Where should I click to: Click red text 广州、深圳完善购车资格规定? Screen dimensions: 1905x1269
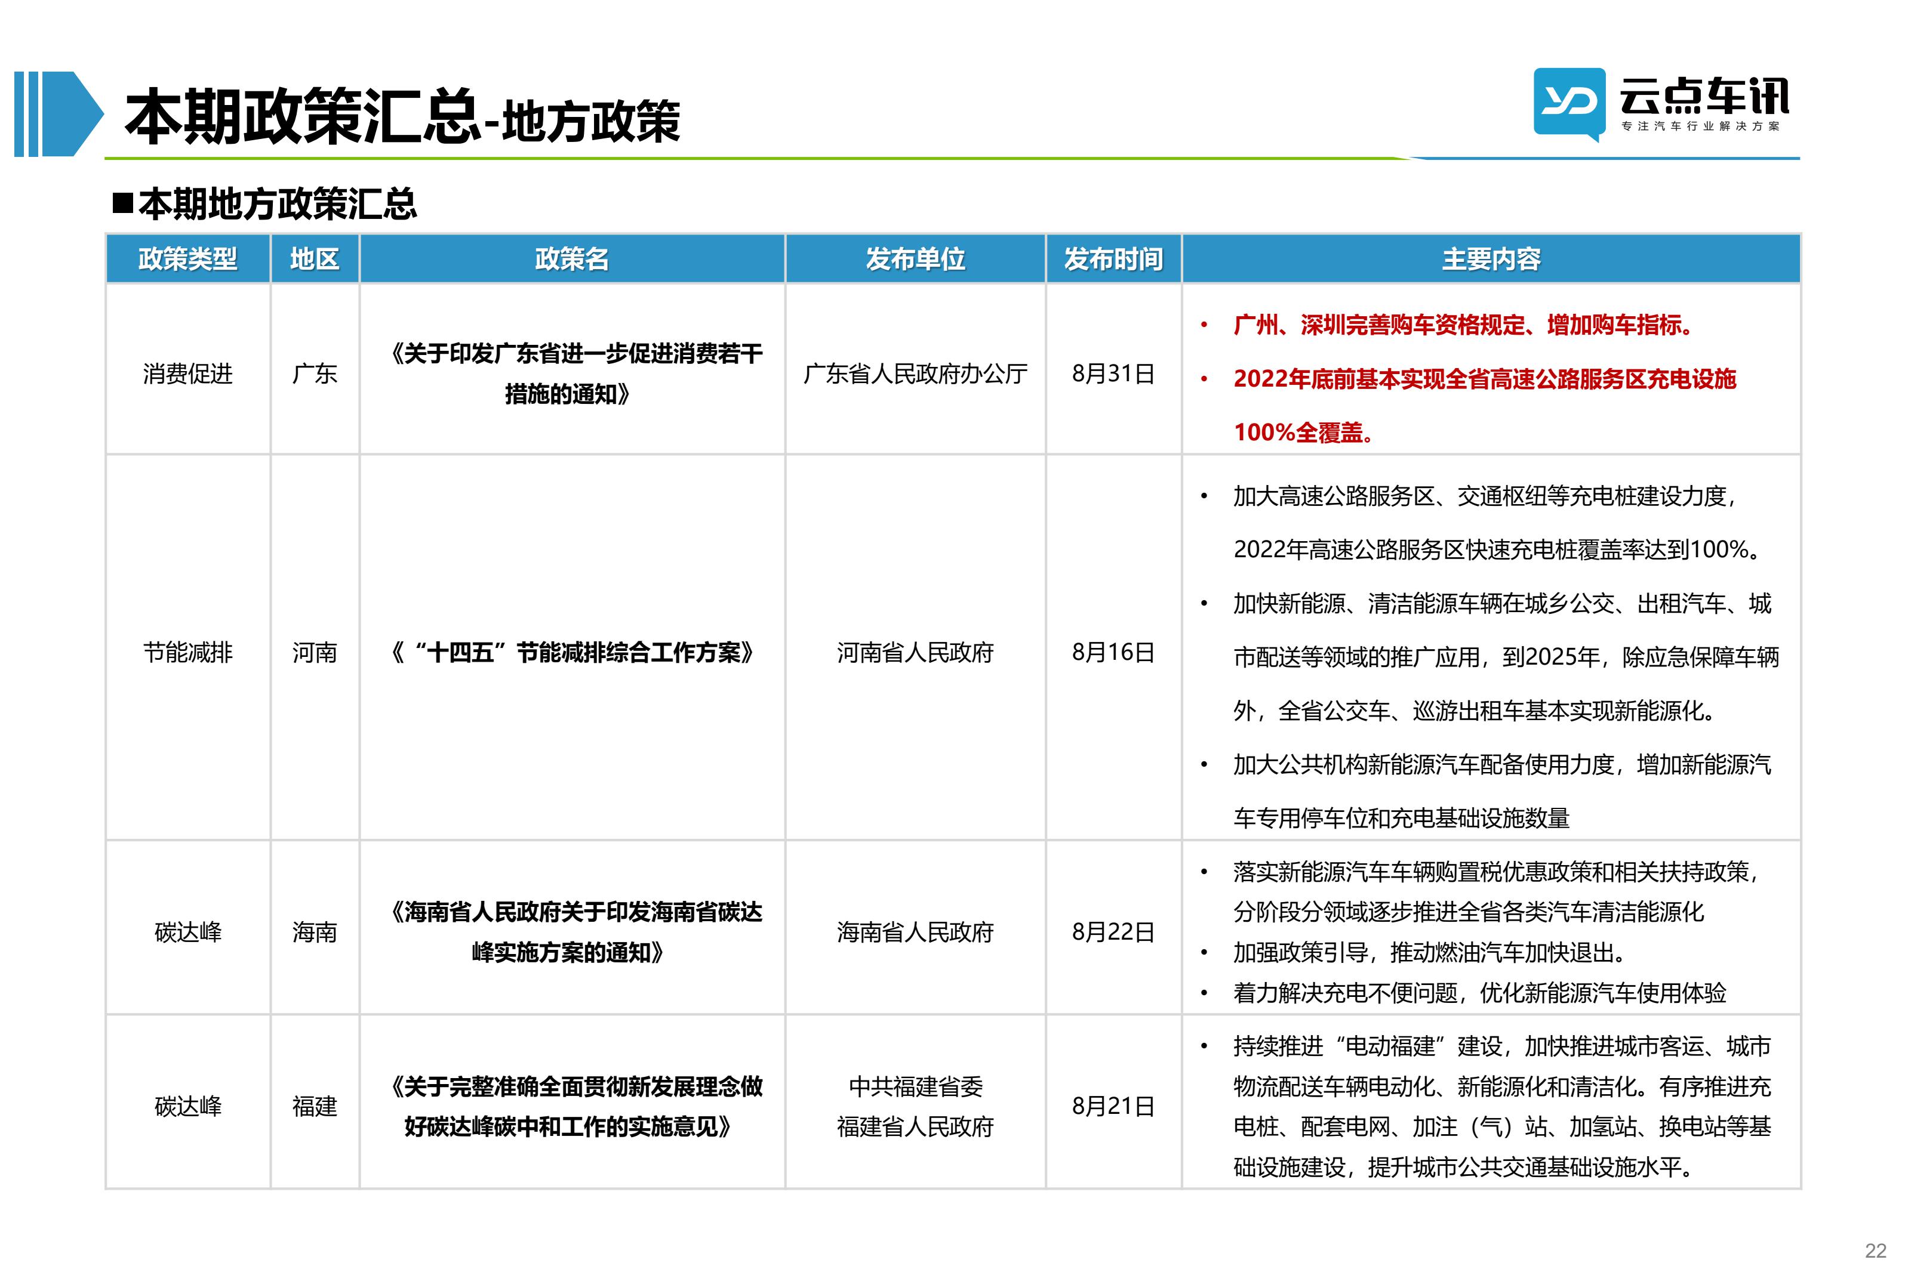[1464, 325]
